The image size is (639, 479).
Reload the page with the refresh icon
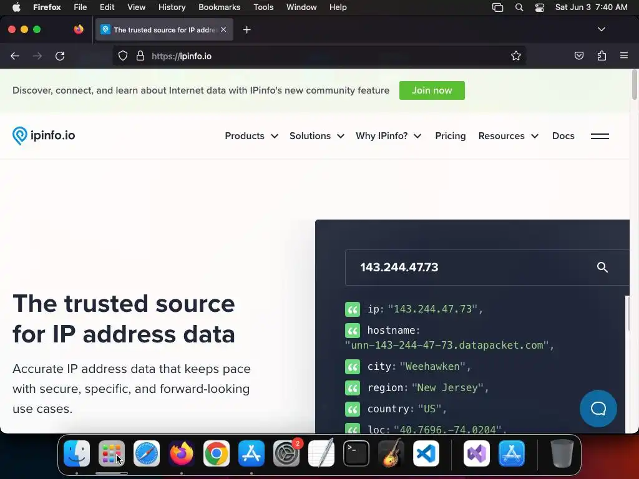(60, 56)
